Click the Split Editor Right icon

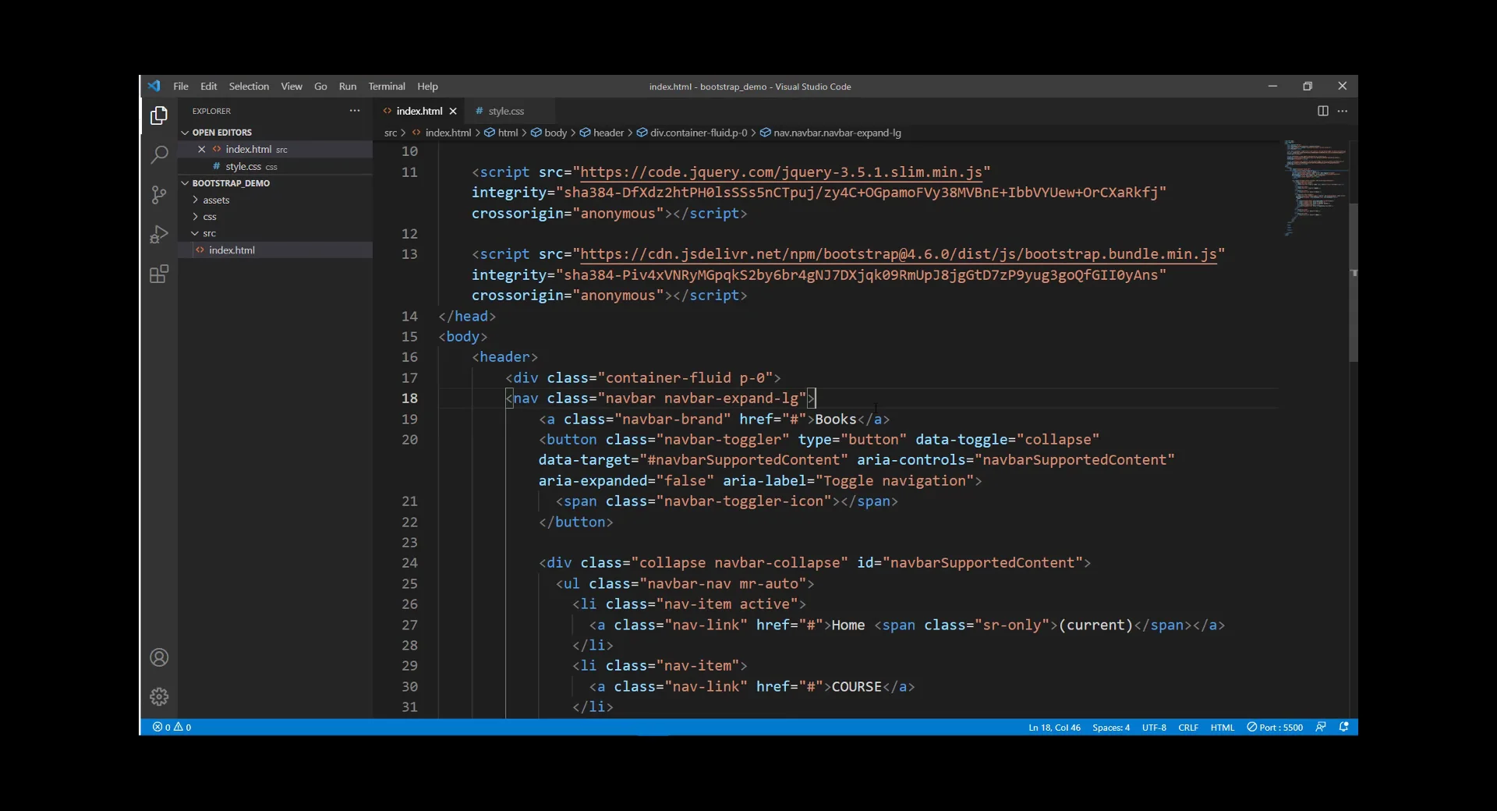point(1322,111)
